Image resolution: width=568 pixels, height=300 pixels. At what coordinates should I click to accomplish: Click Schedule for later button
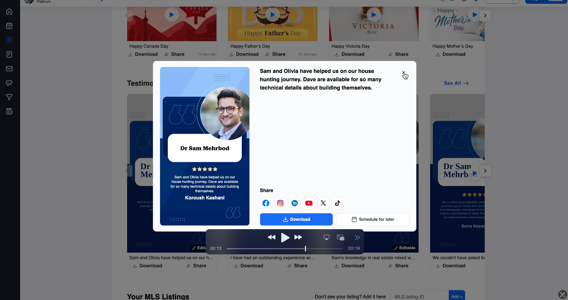[x=373, y=219]
